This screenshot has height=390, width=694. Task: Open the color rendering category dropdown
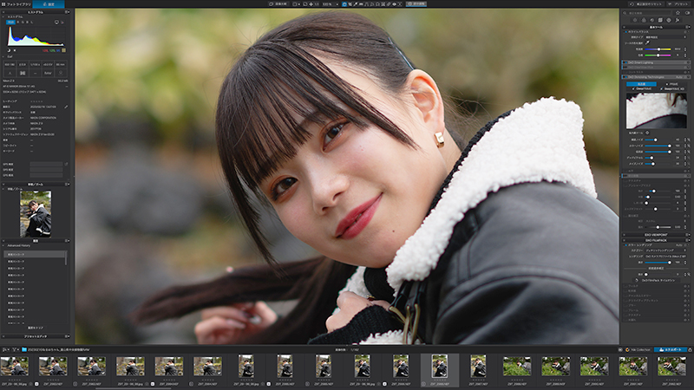(665, 250)
